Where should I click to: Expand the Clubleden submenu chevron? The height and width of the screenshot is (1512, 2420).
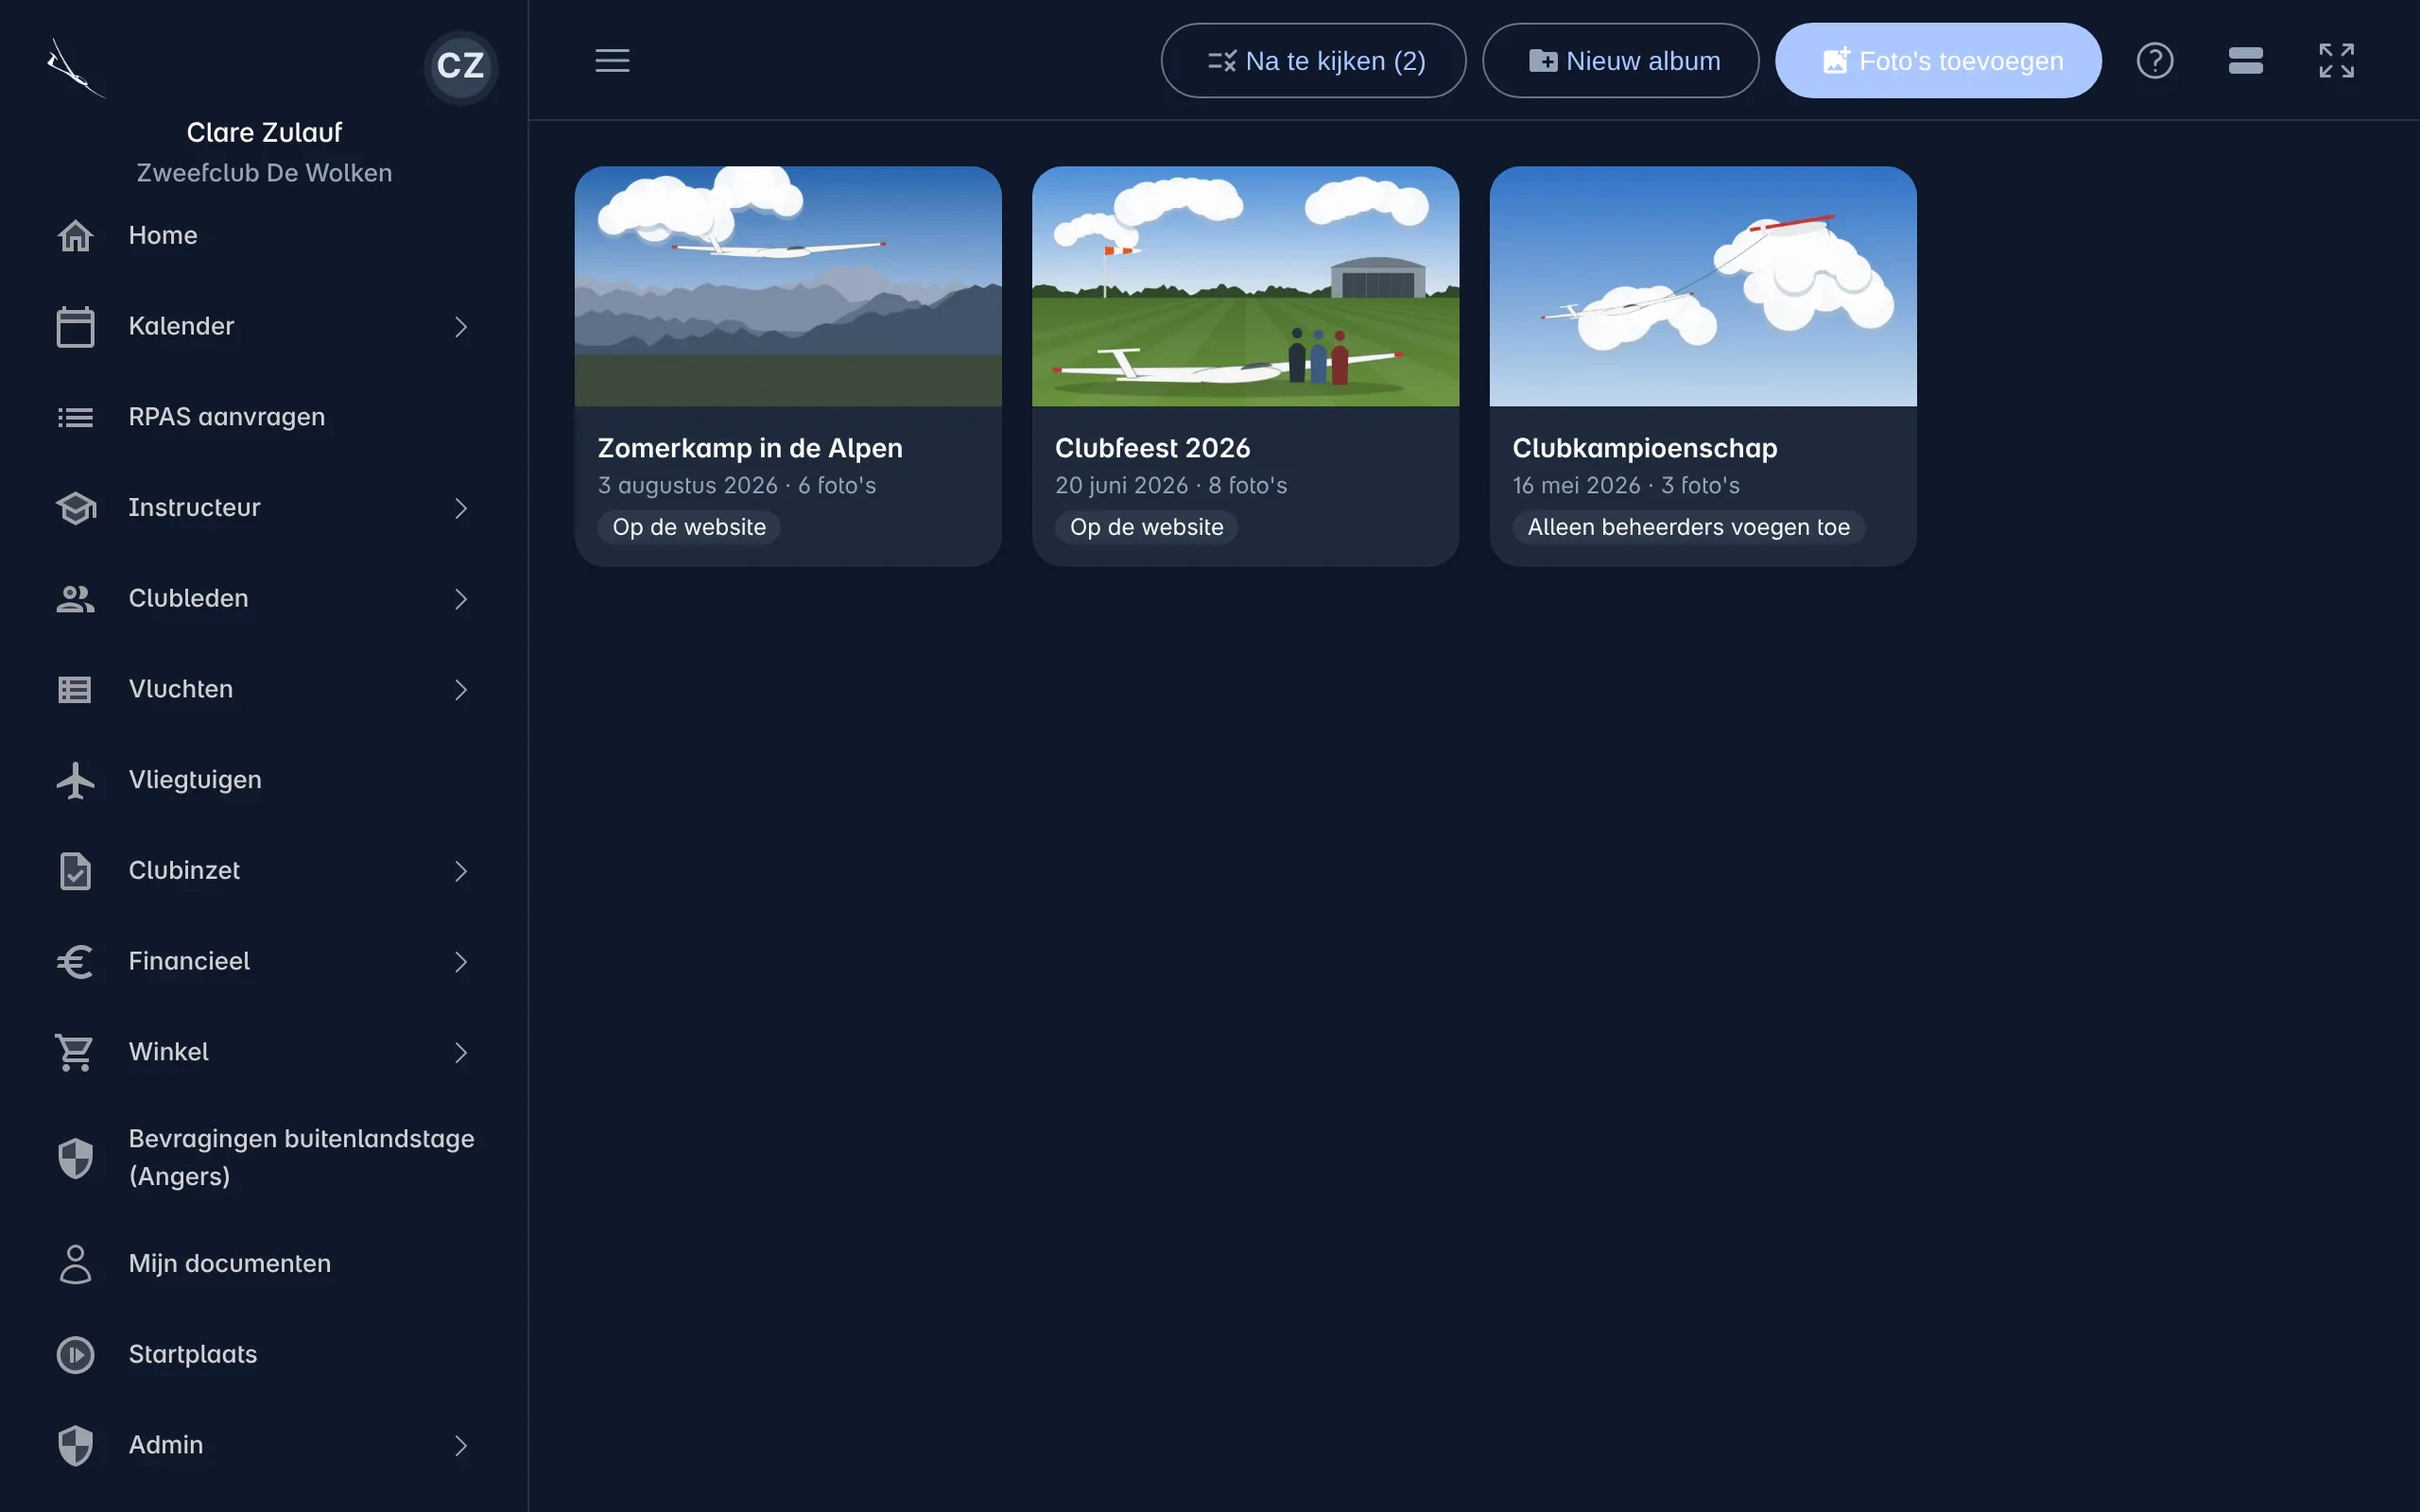(x=460, y=599)
